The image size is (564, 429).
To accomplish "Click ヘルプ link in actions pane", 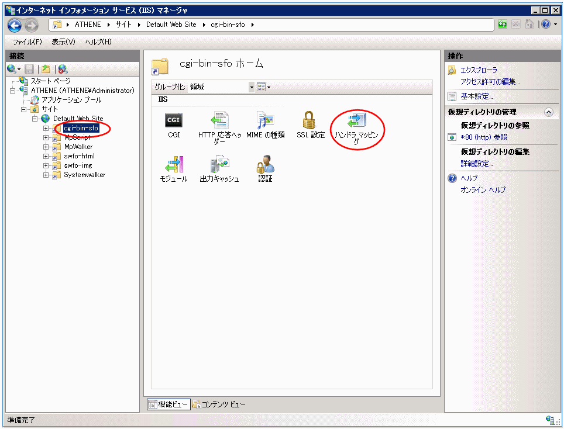I will point(469,178).
